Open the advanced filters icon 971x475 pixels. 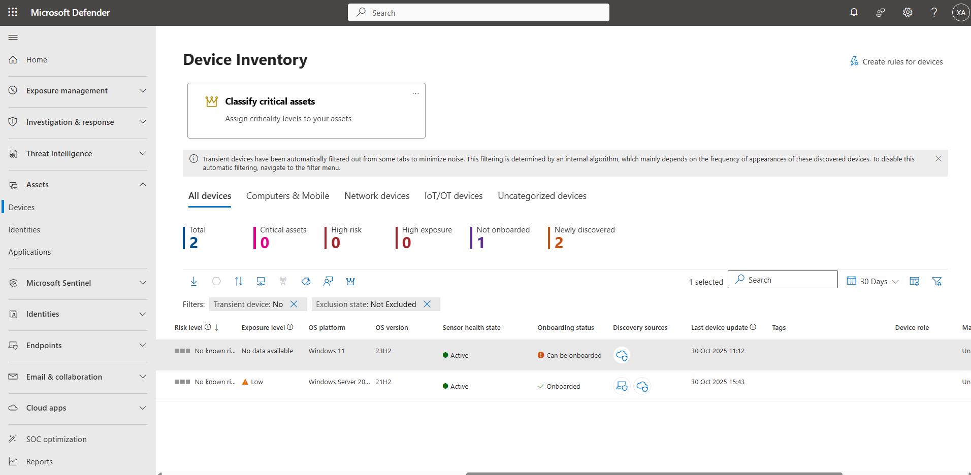click(937, 281)
